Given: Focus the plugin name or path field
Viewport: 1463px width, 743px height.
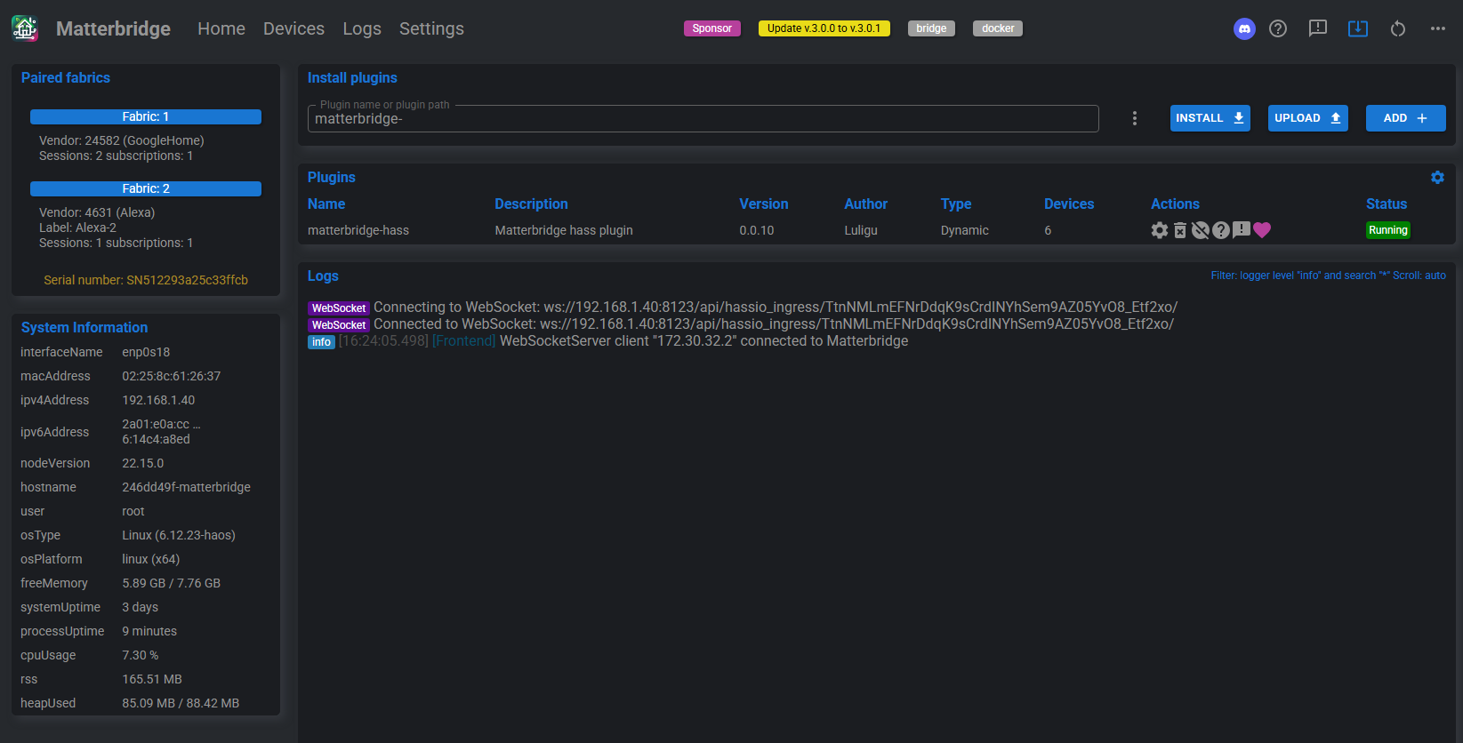Looking at the screenshot, I should 703,119.
